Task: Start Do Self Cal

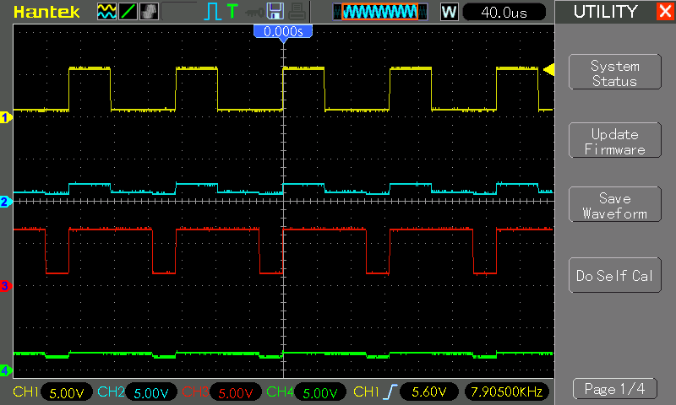Action: click(615, 275)
